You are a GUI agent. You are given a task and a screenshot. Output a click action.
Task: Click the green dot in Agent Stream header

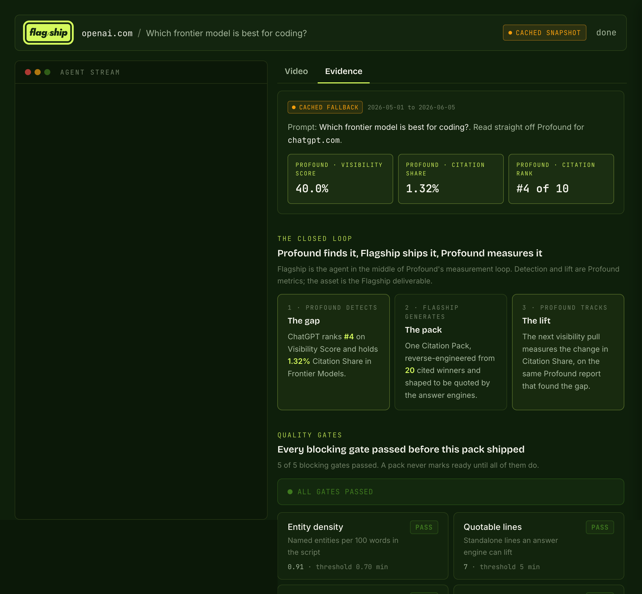(47, 72)
